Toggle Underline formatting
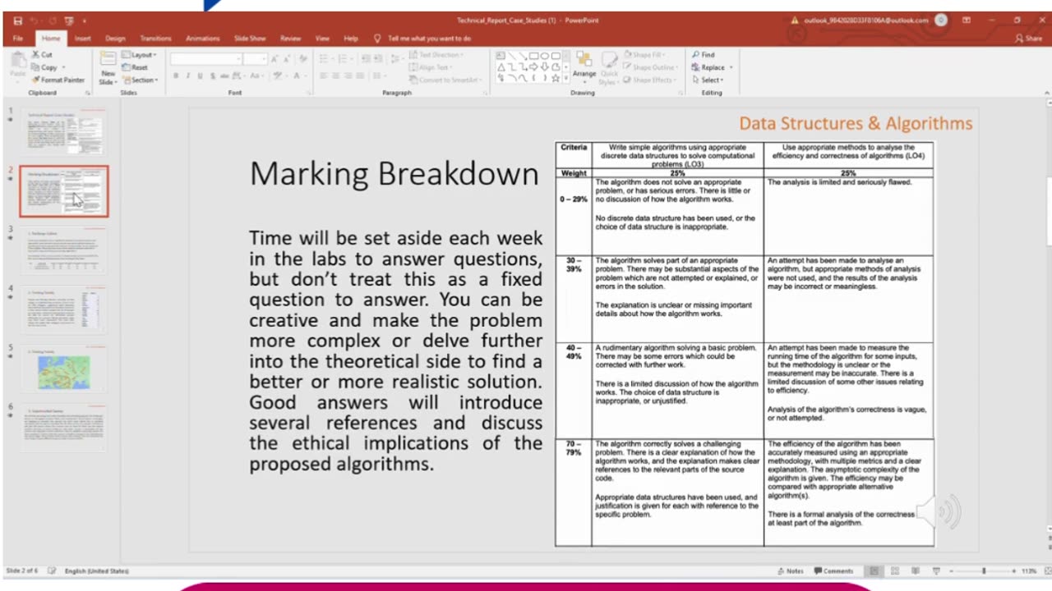The height and width of the screenshot is (591, 1052). [x=200, y=76]
